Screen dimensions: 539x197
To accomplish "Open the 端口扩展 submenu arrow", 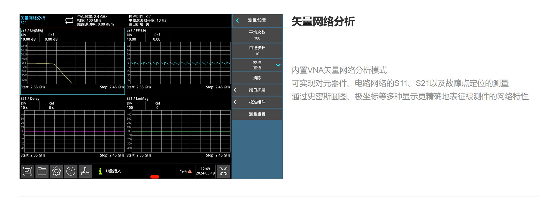I will click(x=235, y=90).
